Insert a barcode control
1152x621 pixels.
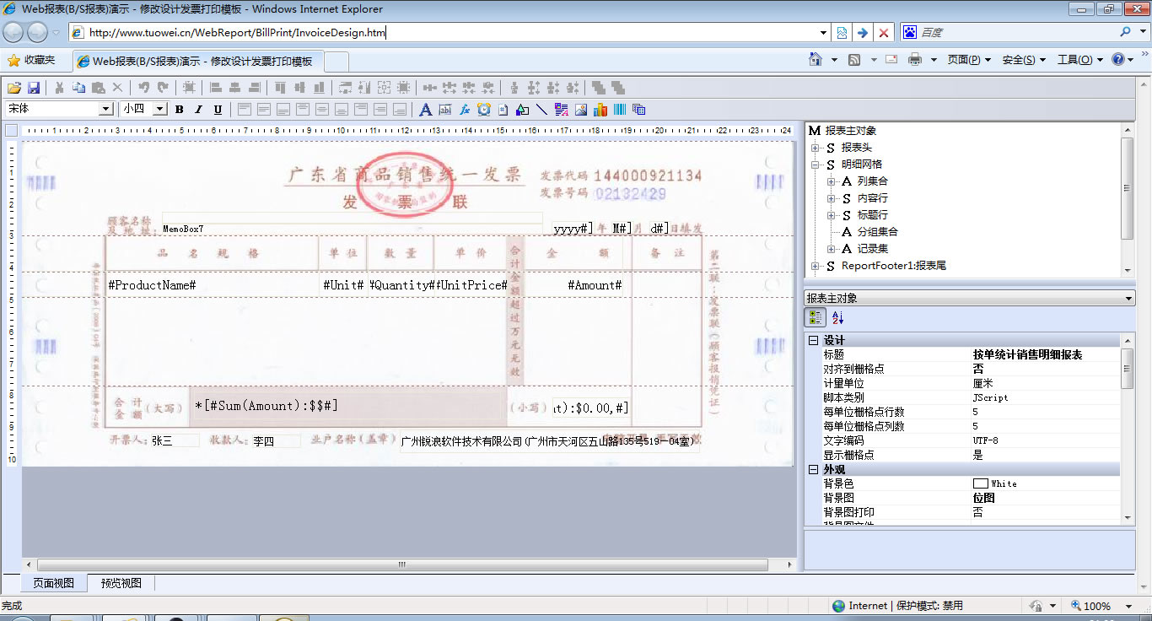pyautogui.click(x=620, y=109)
